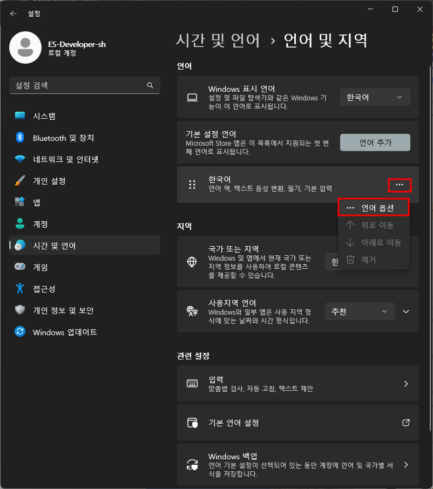Click the Wi-Fi network icon in the sidebar
Screen dimensions: 433x489
[20, 159]
